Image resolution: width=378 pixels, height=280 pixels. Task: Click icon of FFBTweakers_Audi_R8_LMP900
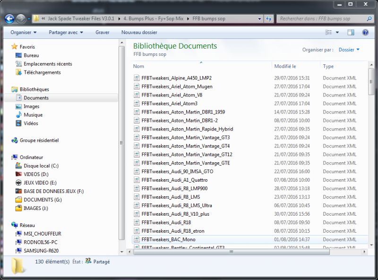pos(137,188)
